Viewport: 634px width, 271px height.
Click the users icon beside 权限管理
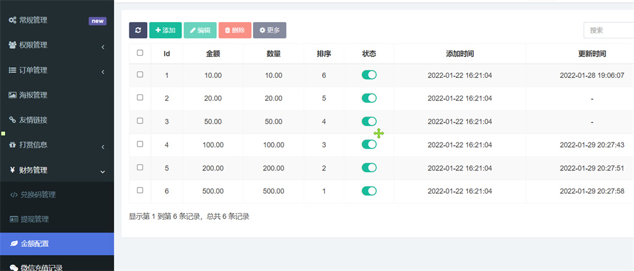coord(13,45)
